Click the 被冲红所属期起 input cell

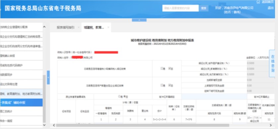click(x=214, y=97)
